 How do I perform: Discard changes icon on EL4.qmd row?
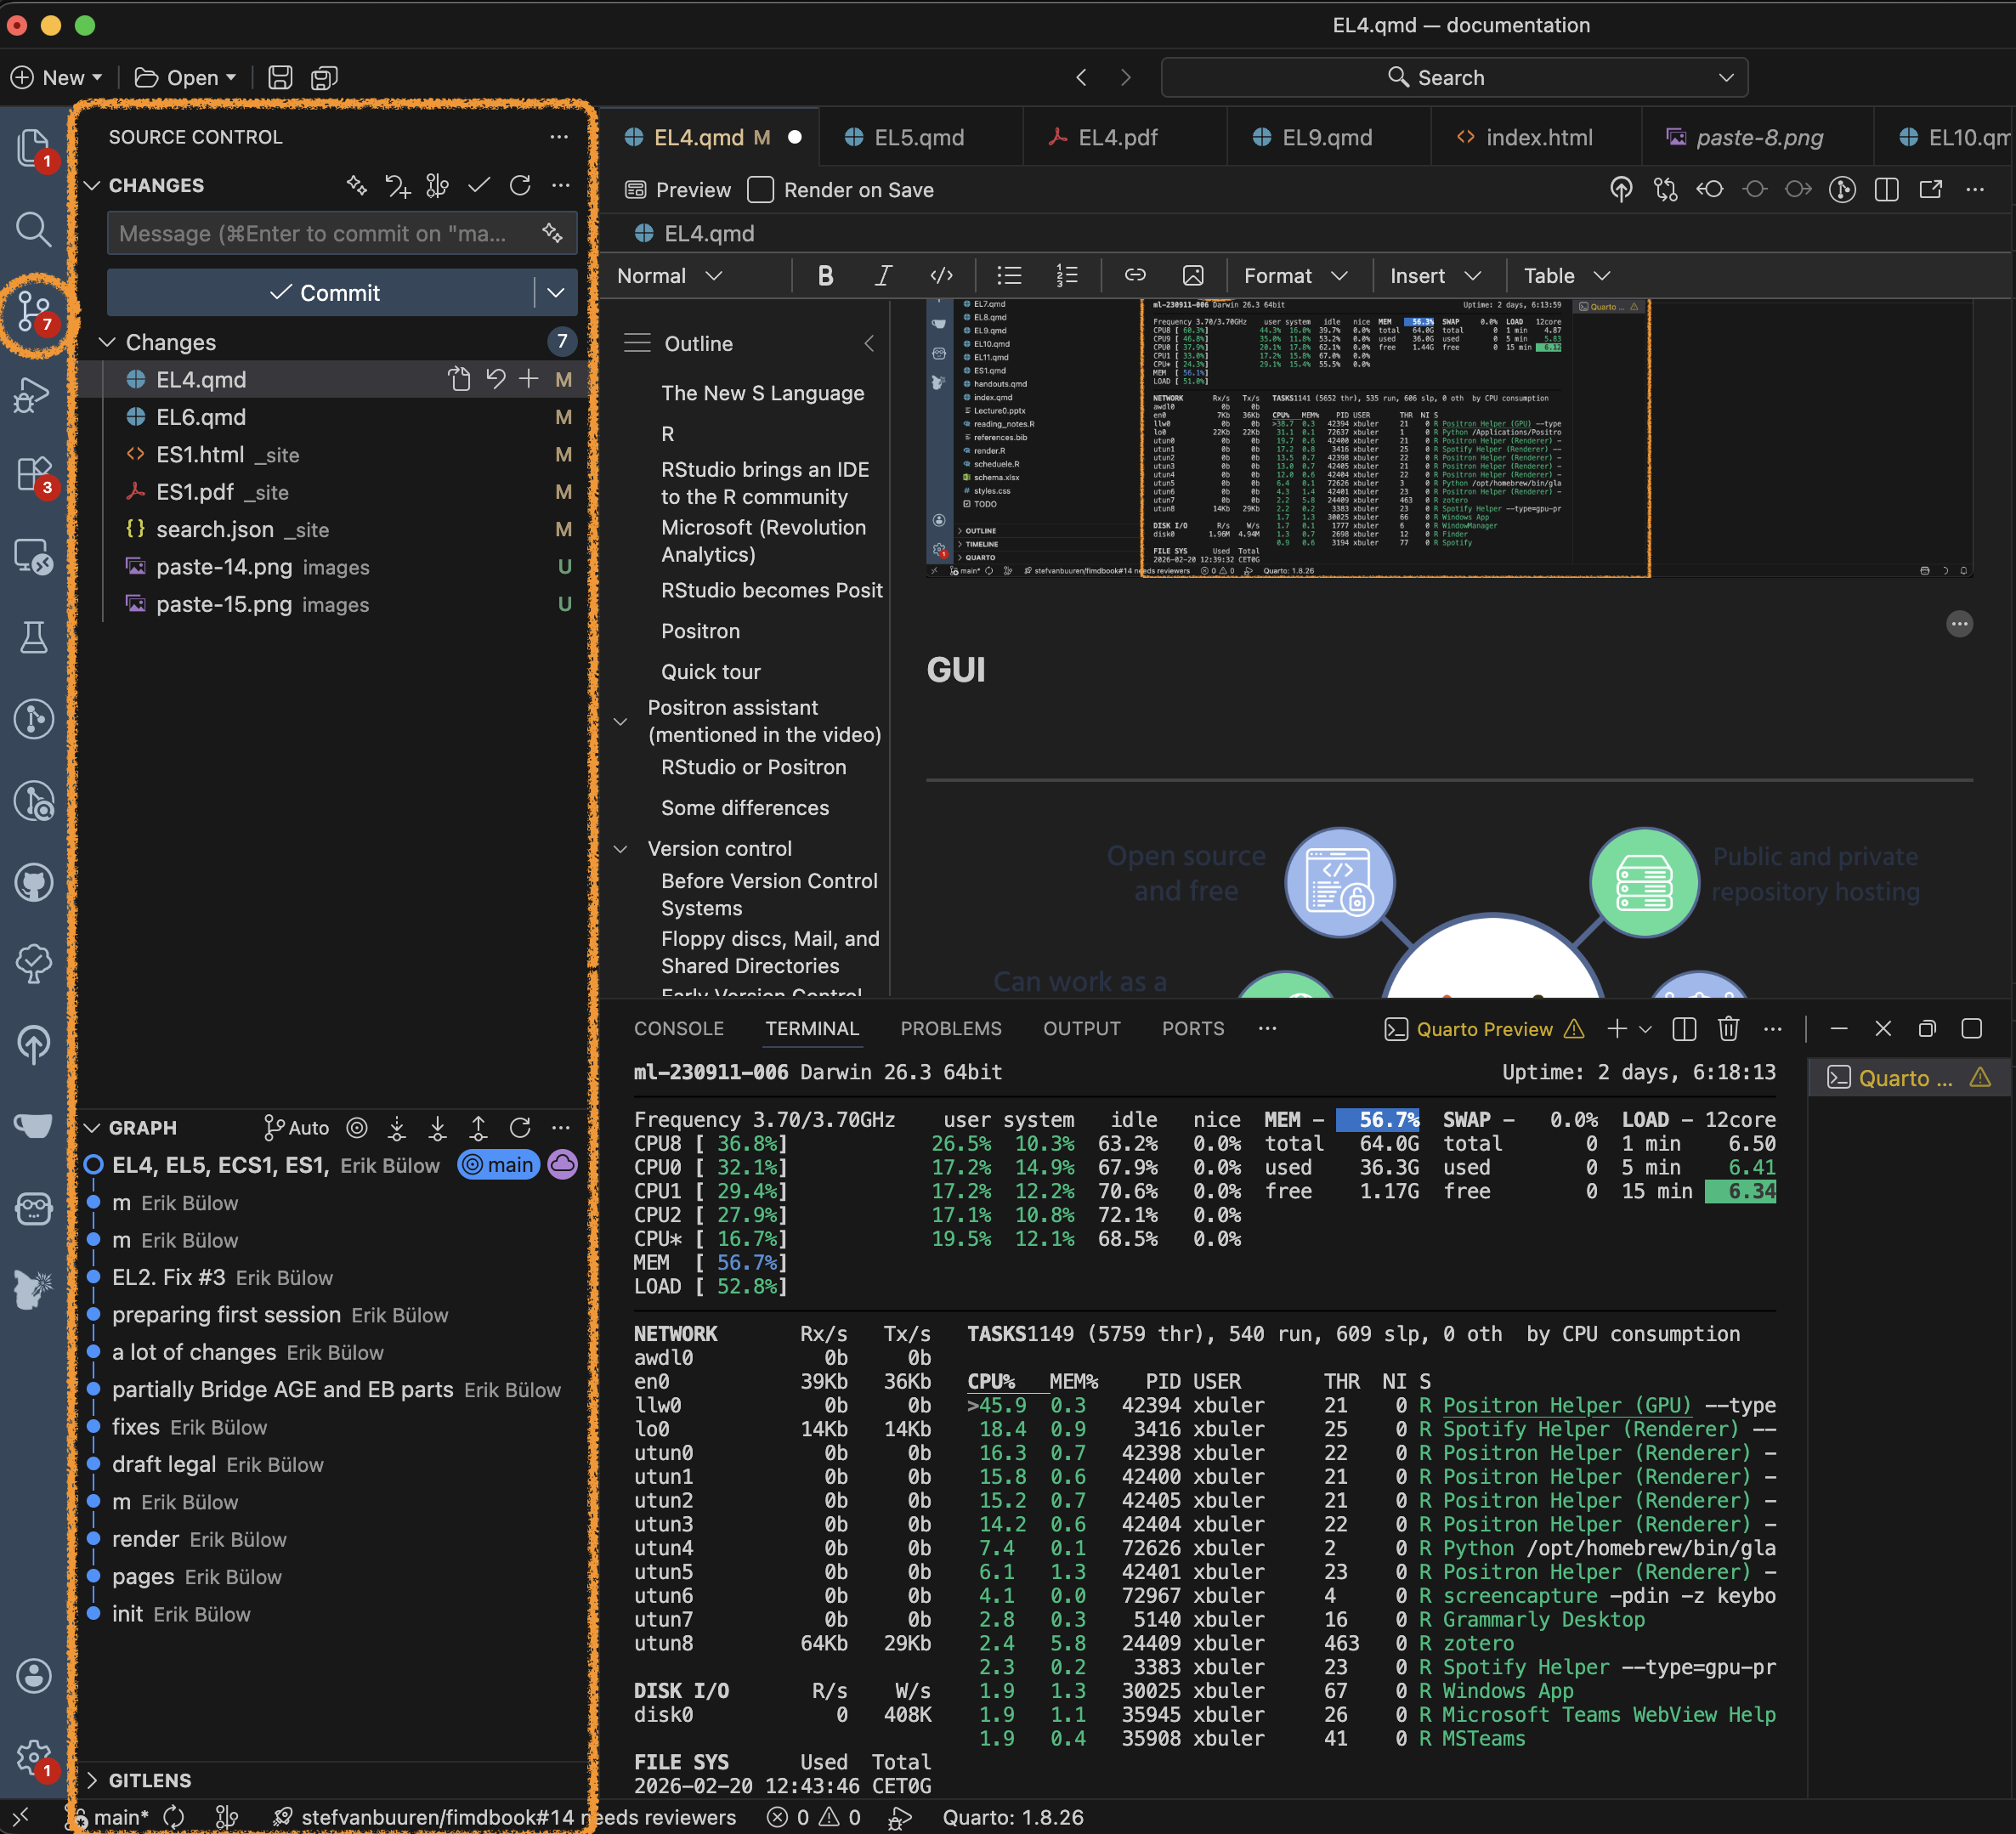(x=495, y=379)
